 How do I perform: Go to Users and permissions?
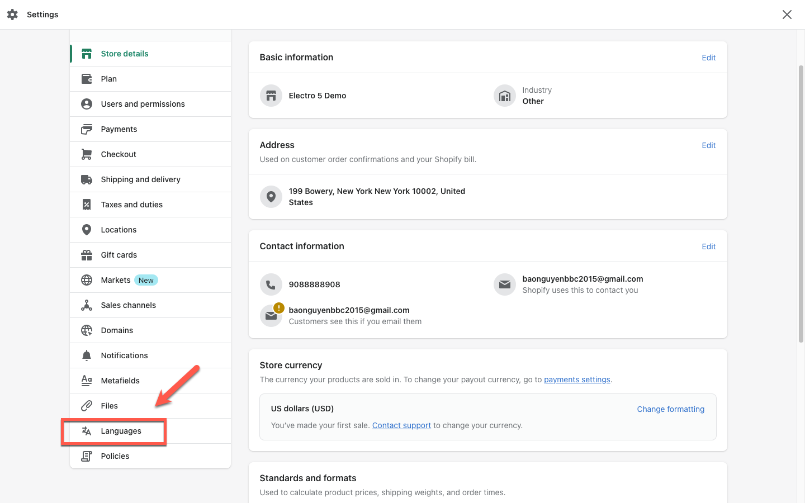click(x=150, y=104)
